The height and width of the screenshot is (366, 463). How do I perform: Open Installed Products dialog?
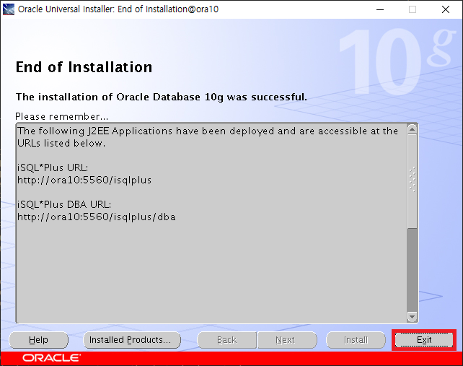[132, 340]
